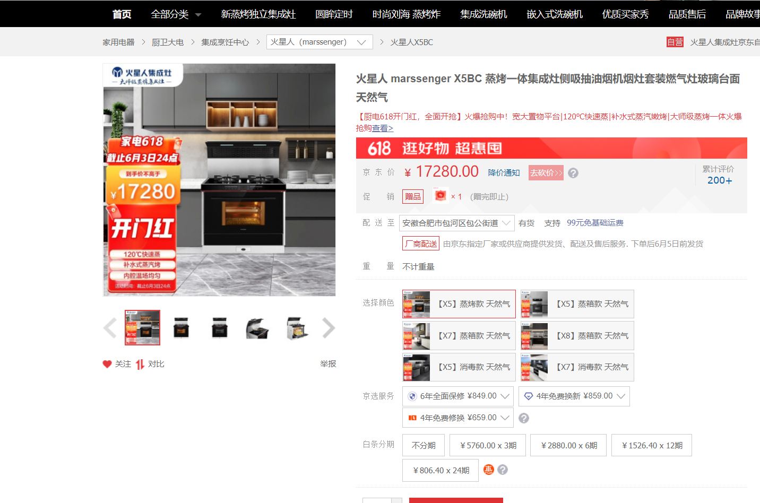Open 新蒸烤独立集成灶 nav item
Viewport: 760px width, 503px height.
(x=258, y=14)
